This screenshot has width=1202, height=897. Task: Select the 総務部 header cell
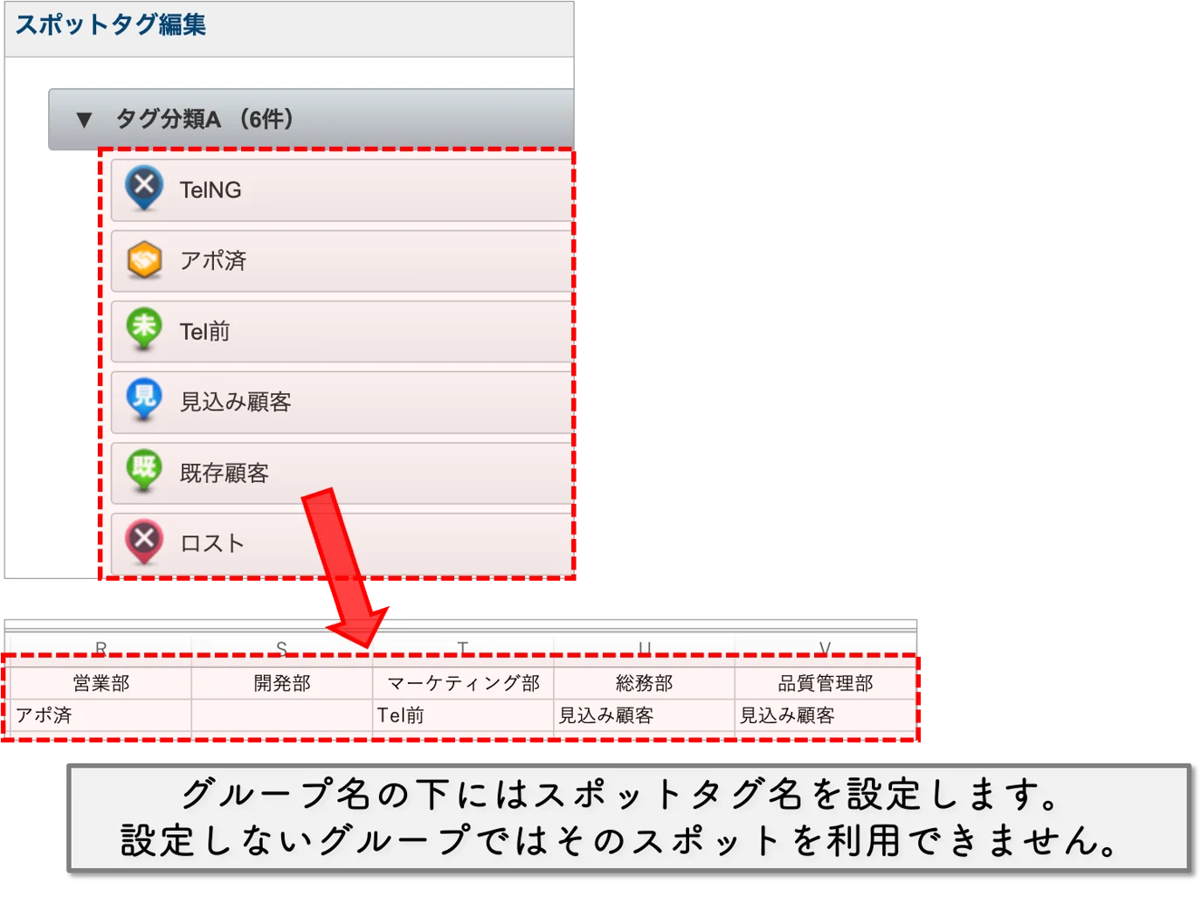(x=645, y=683)
